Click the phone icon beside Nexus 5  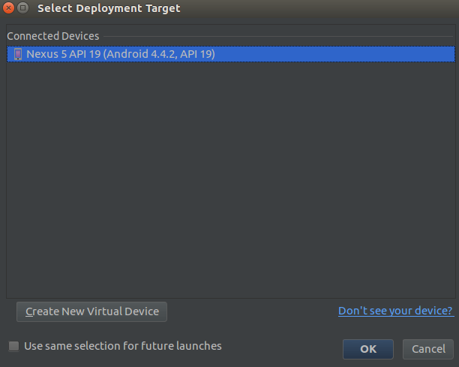tap(18, 54)
